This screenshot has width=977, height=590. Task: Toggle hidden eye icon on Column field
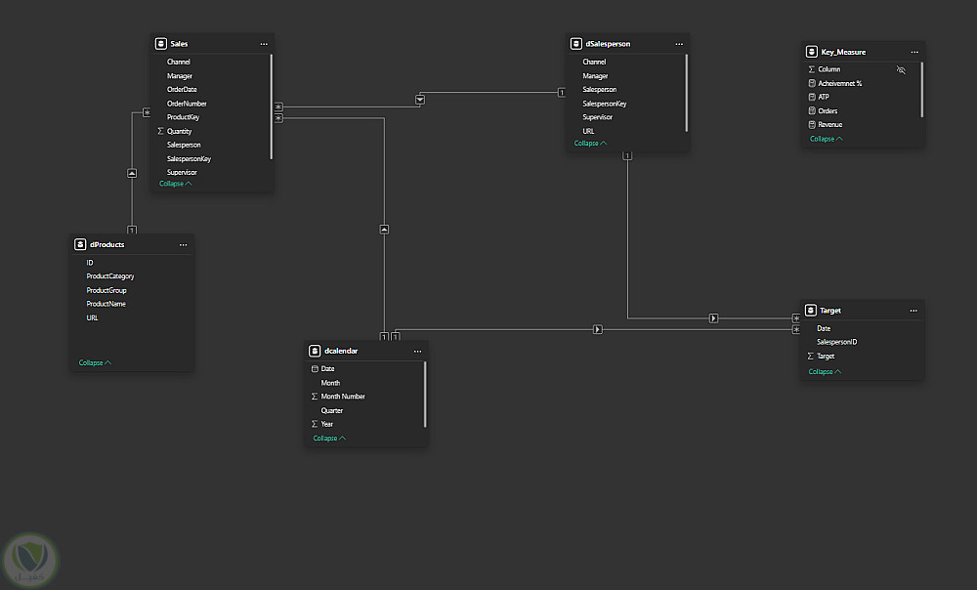(x=901, y=69)
